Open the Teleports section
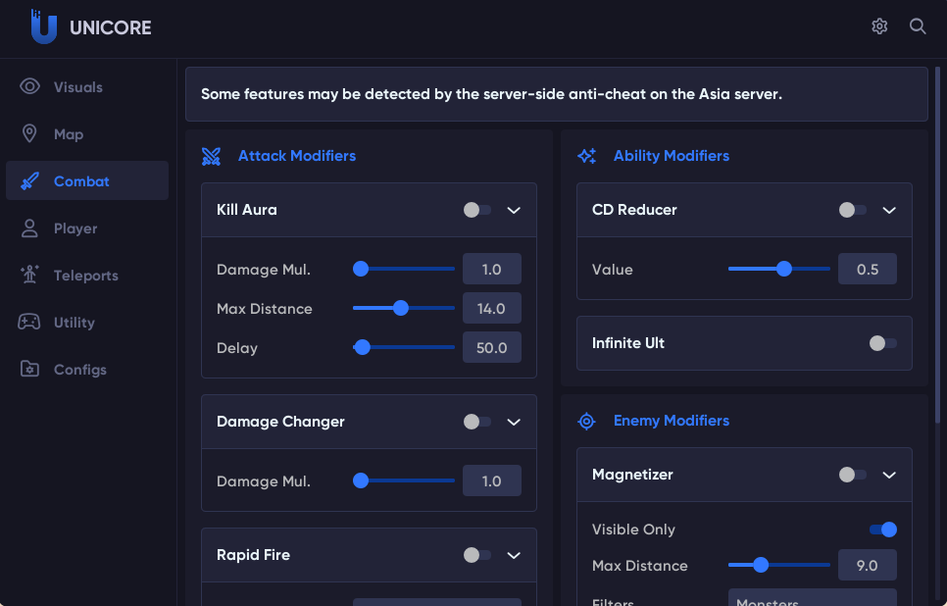947x606 pixels. [x=87, y=275]
